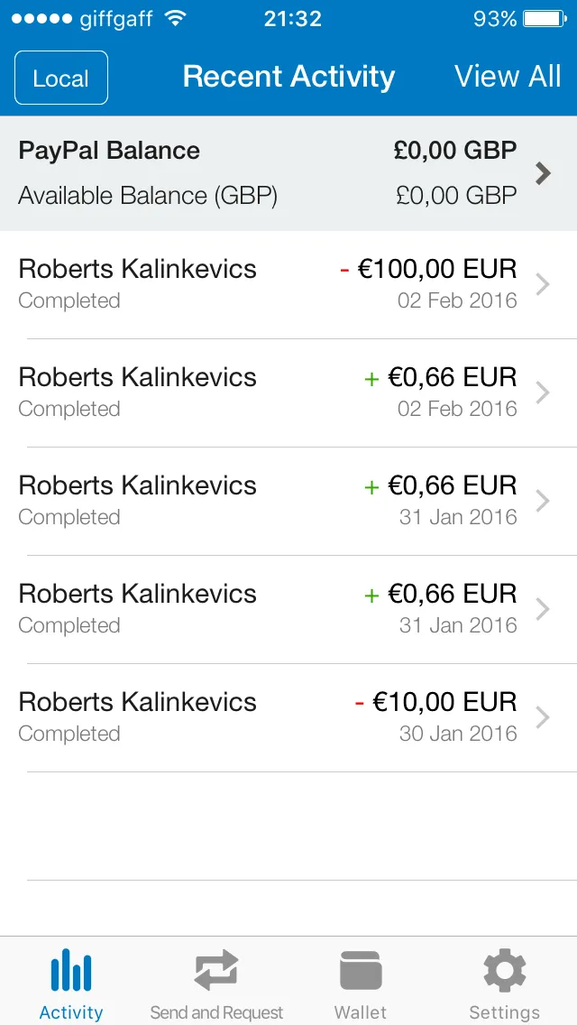Open the Activity bar-chart icon

71,971
